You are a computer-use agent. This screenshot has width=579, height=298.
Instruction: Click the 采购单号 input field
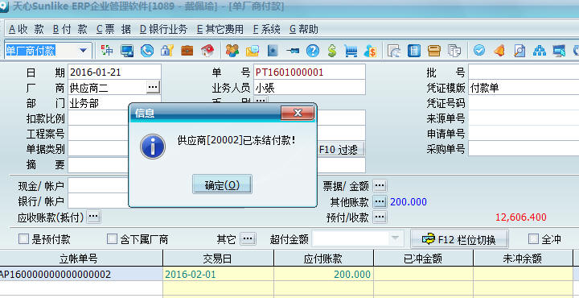tap(524, 149)
